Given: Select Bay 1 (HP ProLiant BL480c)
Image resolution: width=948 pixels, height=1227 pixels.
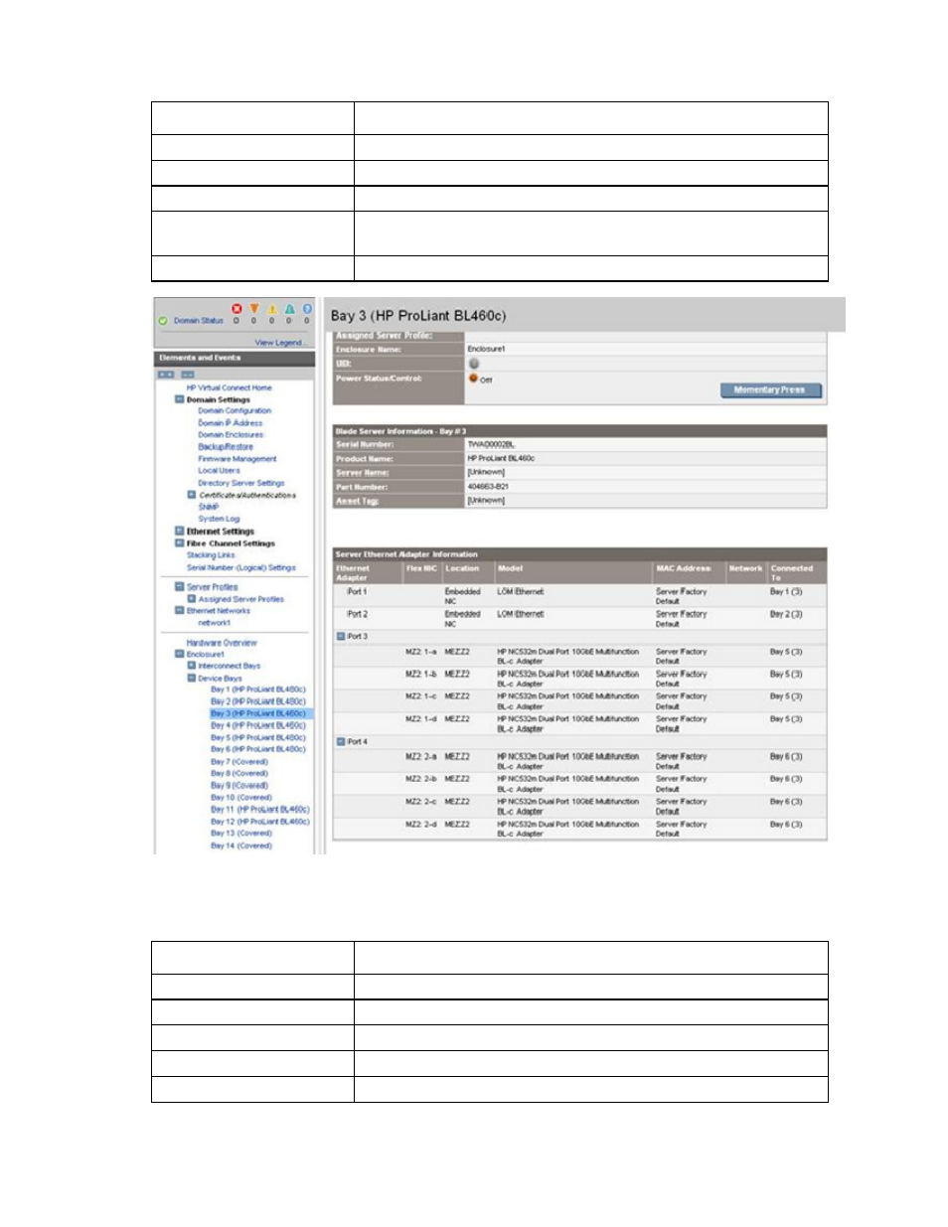Looking at the screenshot, I should [x=258, y=690].
